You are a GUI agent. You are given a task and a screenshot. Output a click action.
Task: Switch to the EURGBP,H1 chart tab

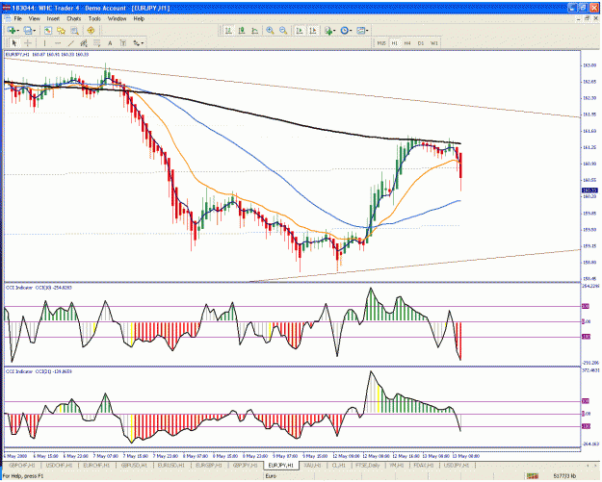(208, 465)
